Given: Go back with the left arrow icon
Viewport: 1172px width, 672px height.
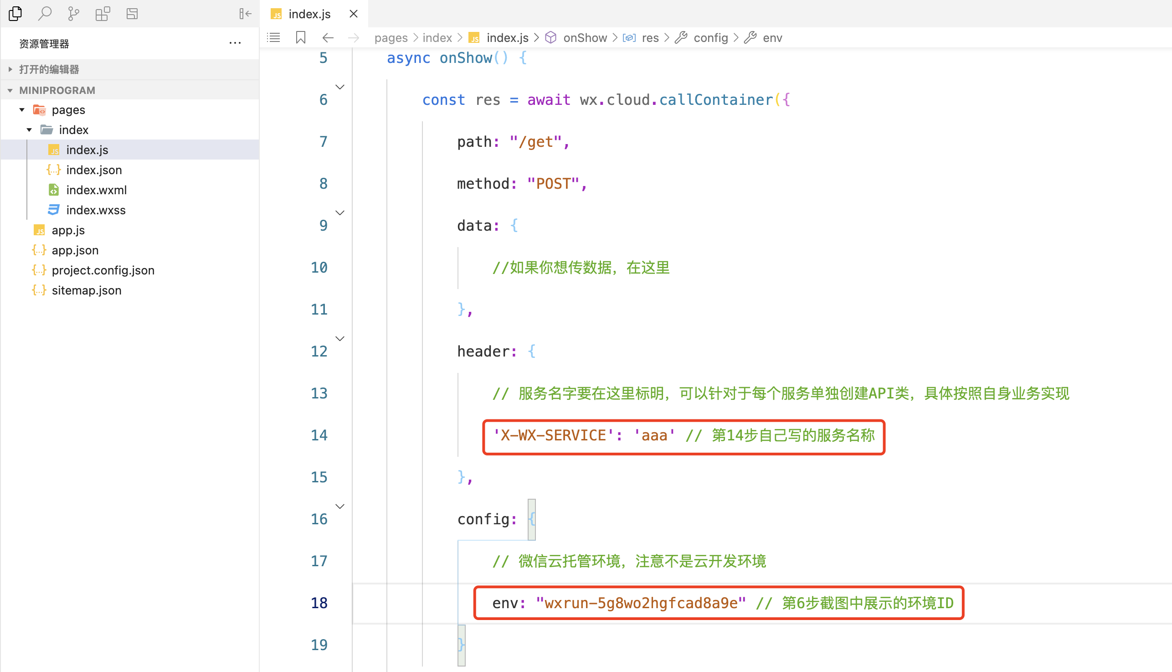Looking at the screenshot, I should pos(328,37).
